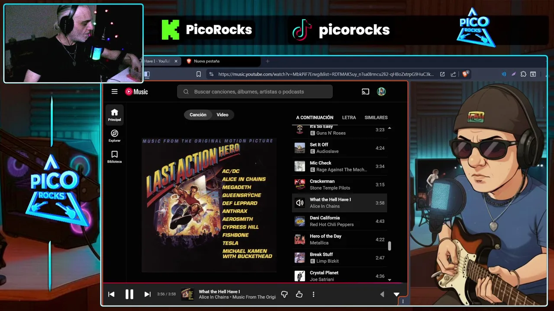Switch to Have I - YouTube tab
The image size is (554, 311).
[x=158, y=61]
